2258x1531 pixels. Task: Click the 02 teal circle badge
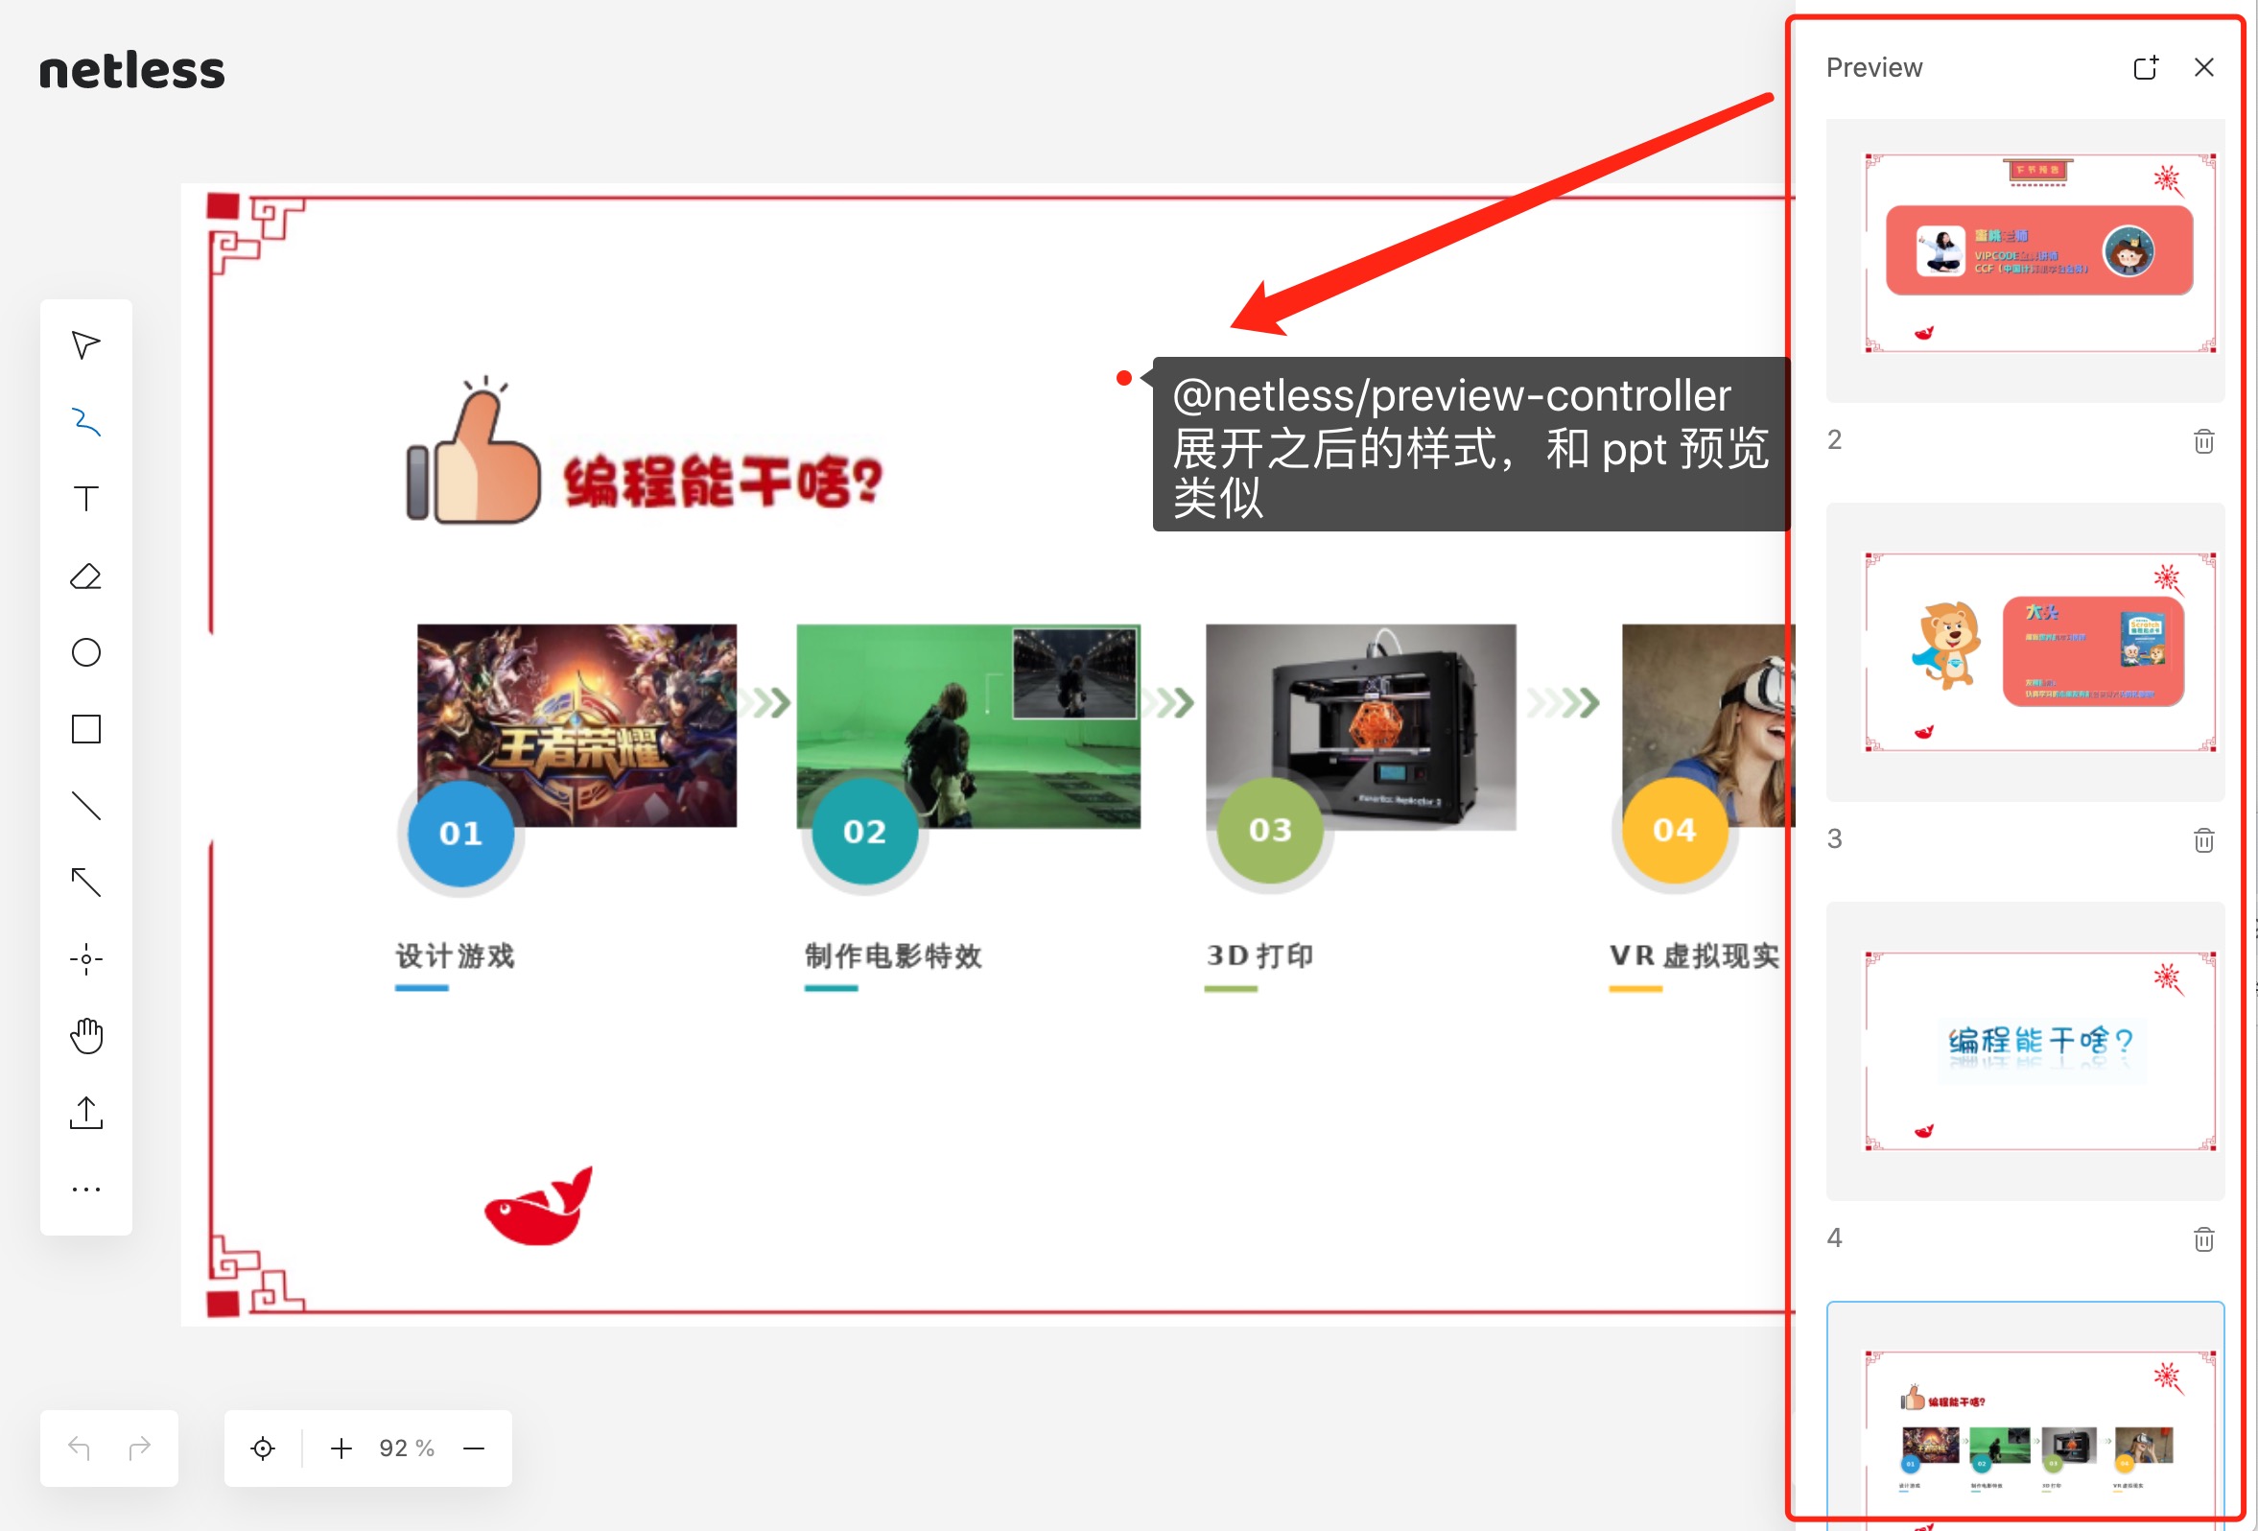coord(864,831)
